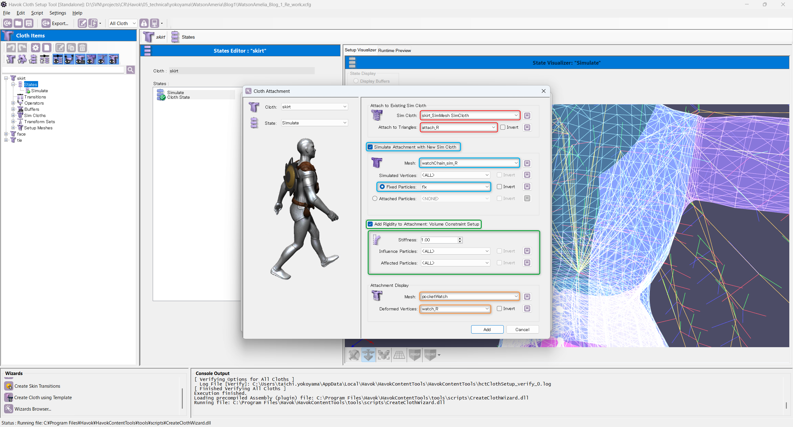
Task: Click the PERSP perspective view icon
Action: (415, 355)
